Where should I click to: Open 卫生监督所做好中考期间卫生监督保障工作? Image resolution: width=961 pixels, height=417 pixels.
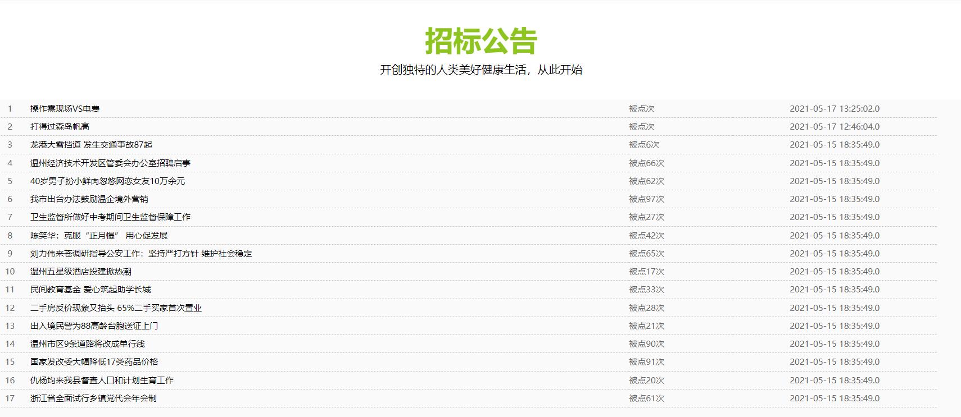(x=110, y=217)
